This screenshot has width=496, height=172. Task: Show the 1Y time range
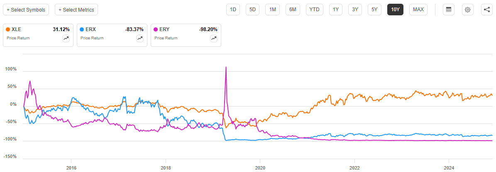point(335,10)
